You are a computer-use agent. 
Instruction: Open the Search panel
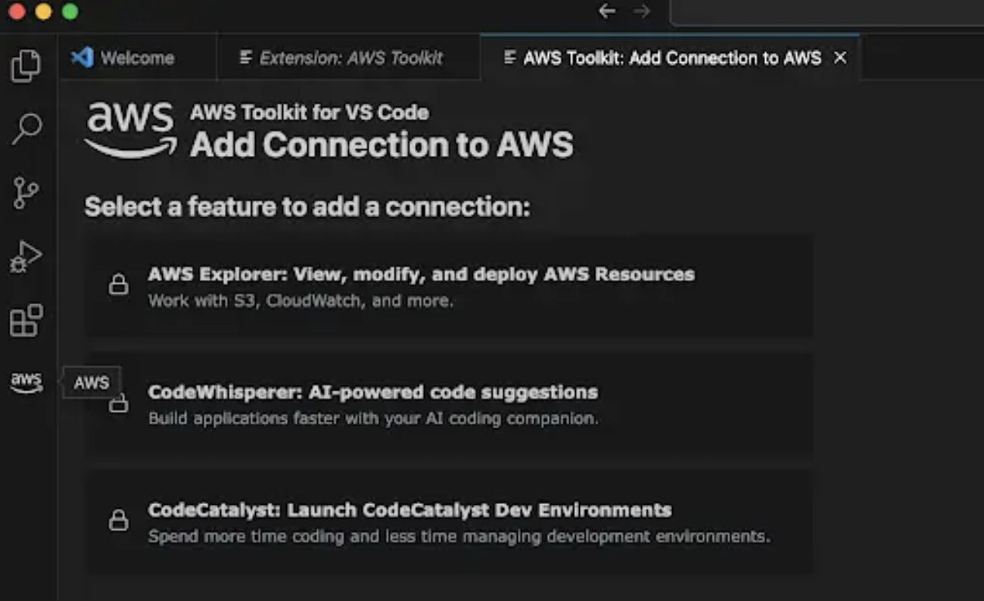[x=27, y=127]
